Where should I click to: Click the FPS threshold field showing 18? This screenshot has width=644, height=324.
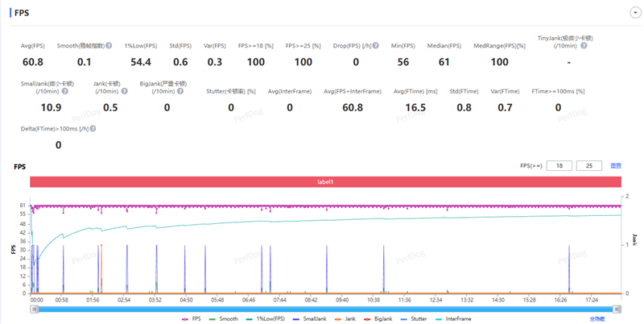tap(559, 166)
